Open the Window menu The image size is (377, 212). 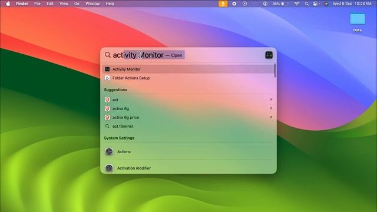pos(92,4)
